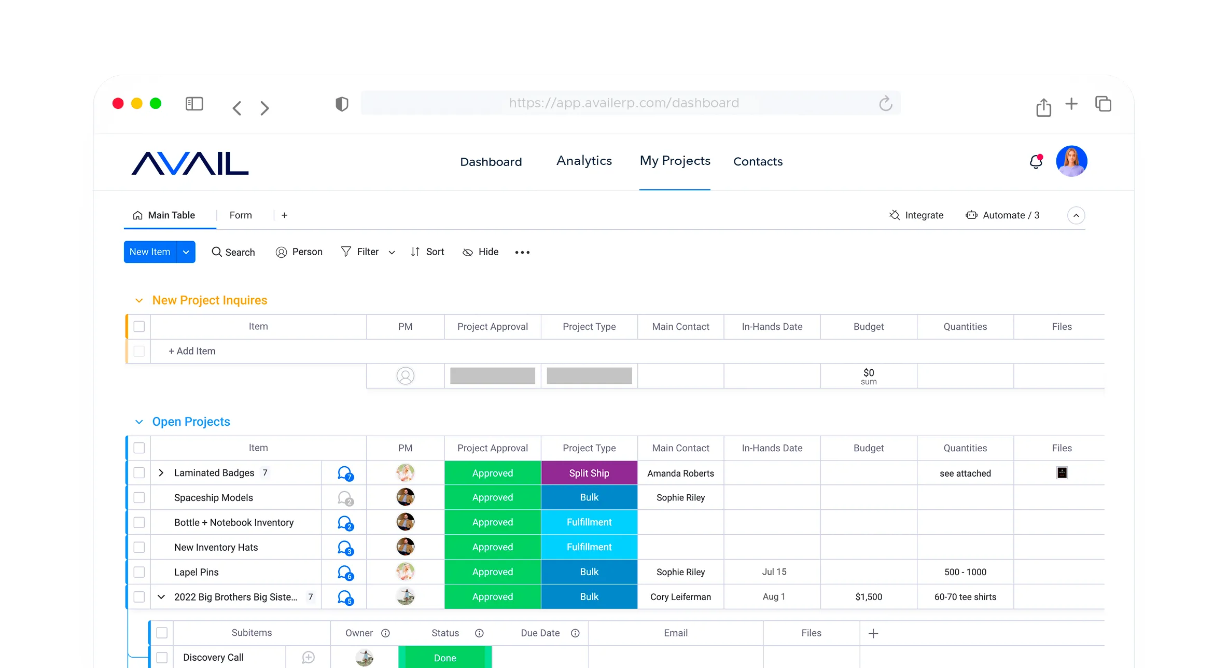Go to the Analytics menu
1228x668 pixels.
coord(584,161)
